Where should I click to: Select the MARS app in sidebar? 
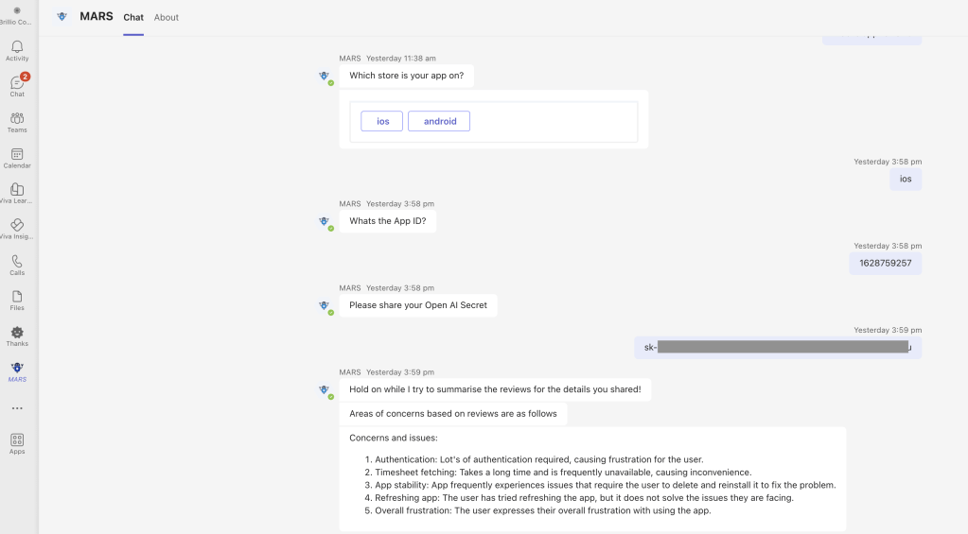point(17,370)
